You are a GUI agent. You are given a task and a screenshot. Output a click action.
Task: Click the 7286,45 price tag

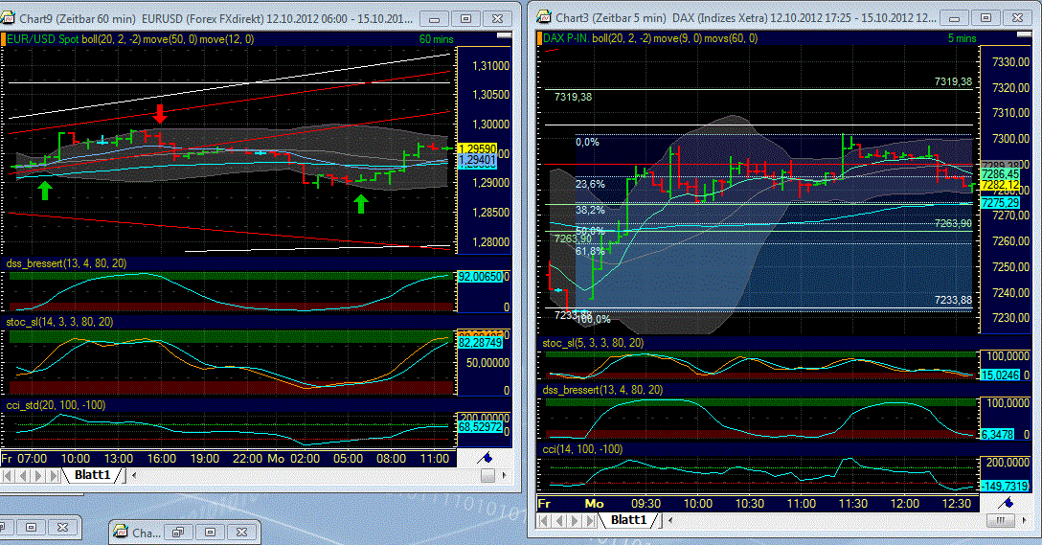(x=1000, y=174)
